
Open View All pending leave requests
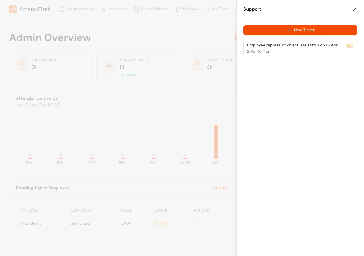(220, 188)
